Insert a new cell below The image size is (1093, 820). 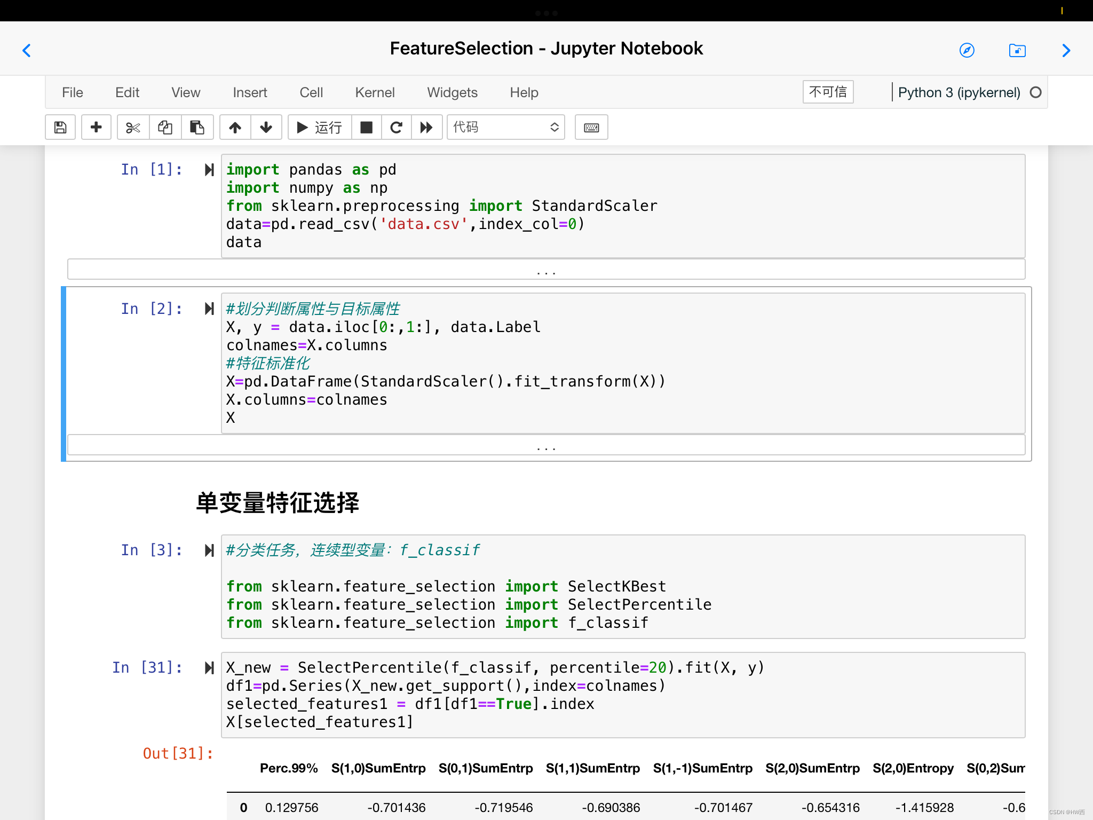(96, 128)
